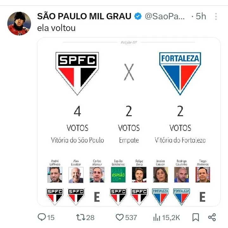
Task: Tap the blue verified badge
Action: (138, 16)
